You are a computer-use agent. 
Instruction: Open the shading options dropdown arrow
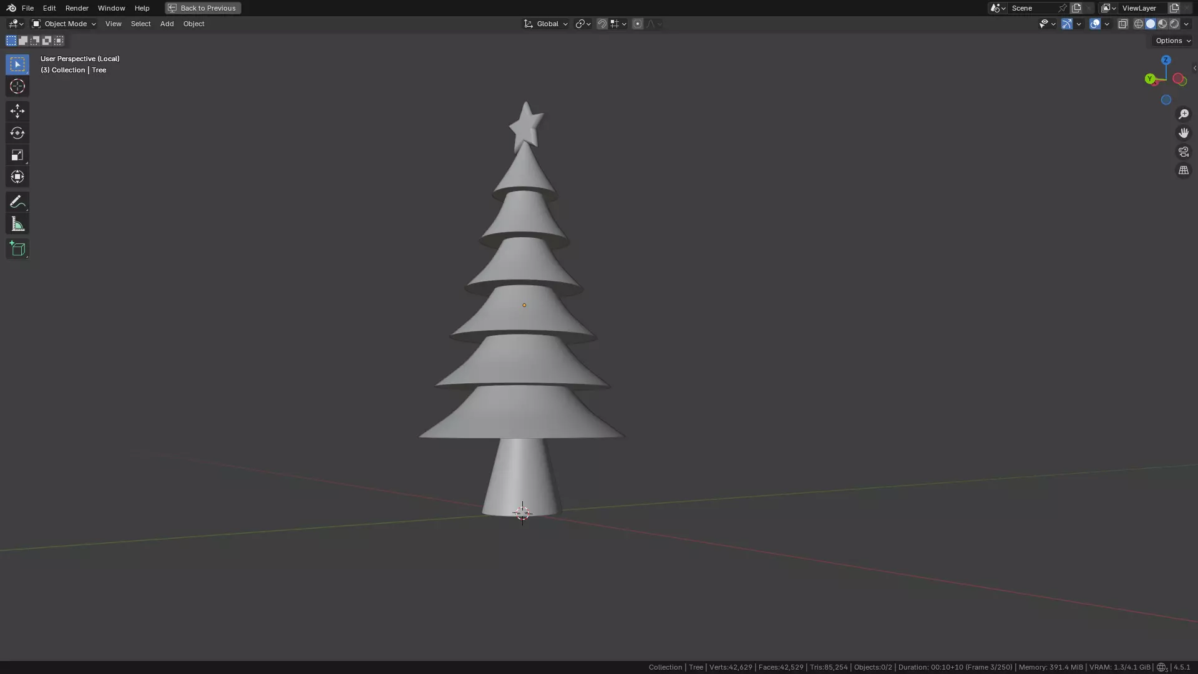pos(1187,24)
